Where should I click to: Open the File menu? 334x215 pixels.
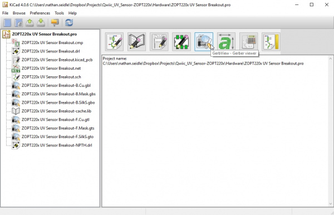(x=6, y=13)
